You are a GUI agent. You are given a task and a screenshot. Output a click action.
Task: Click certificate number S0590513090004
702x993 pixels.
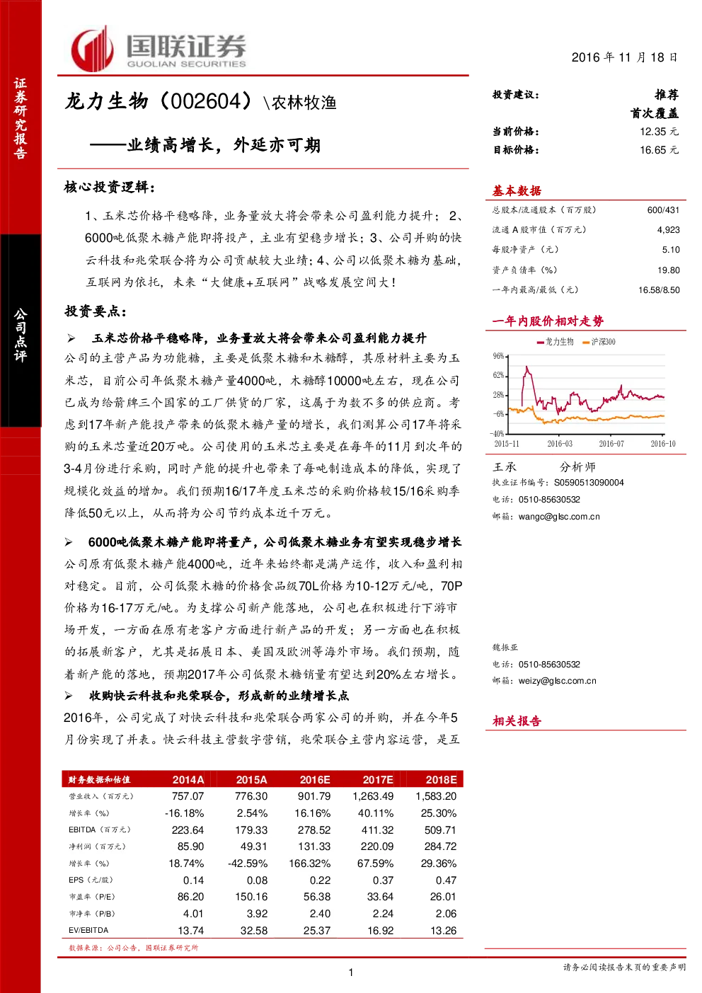[x=589, y=483]
